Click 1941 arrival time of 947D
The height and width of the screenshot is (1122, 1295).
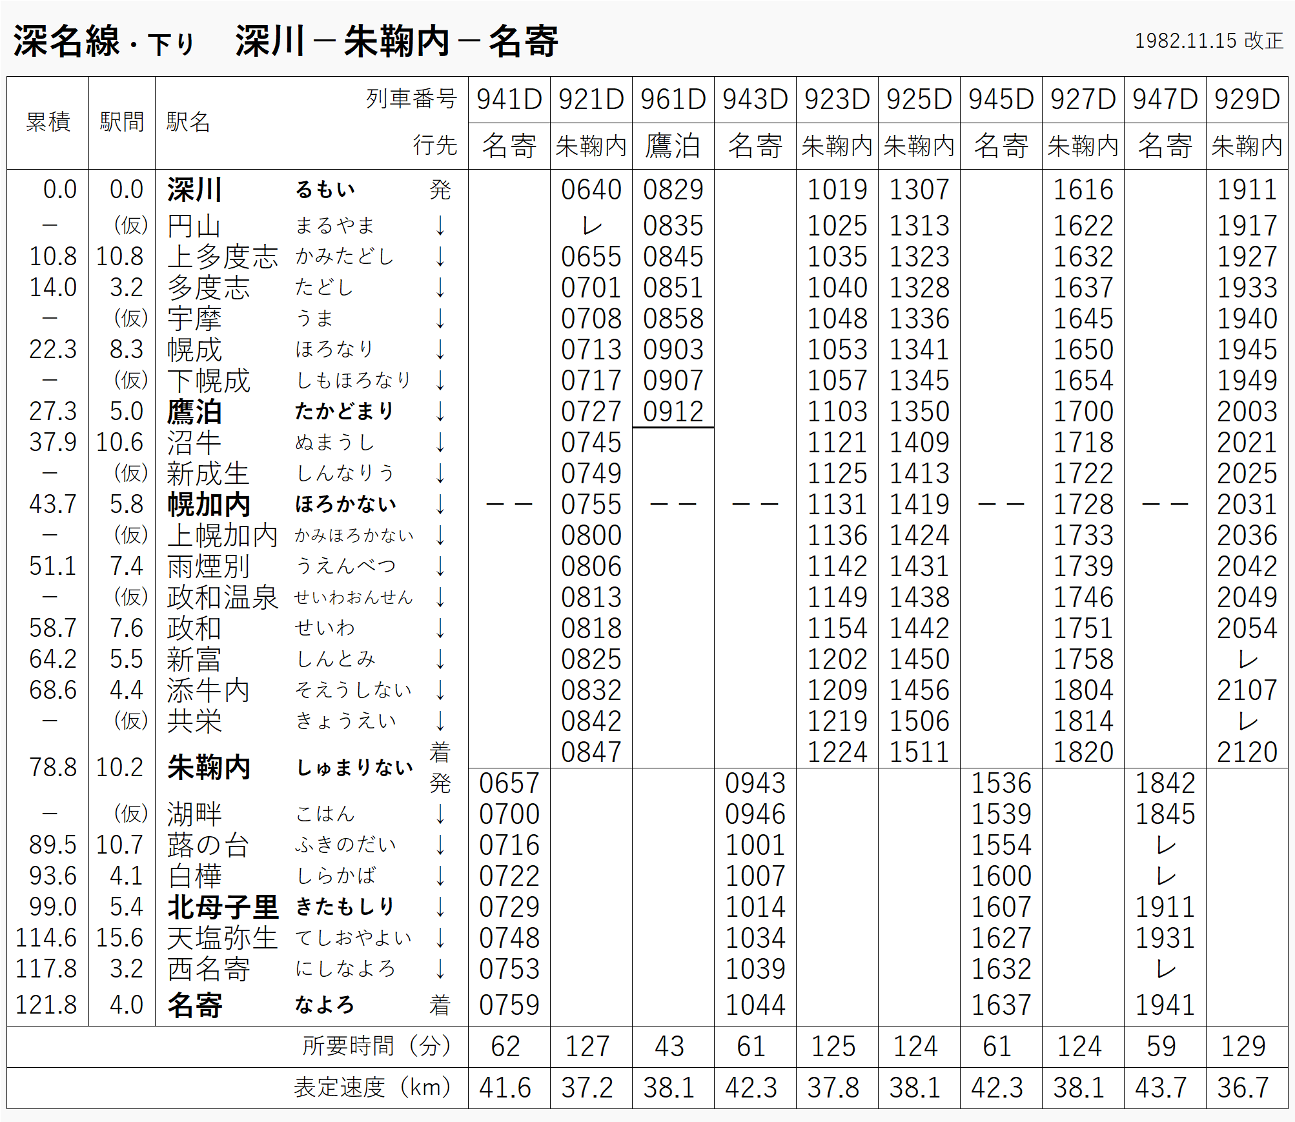click(x=1165, y=1005)
